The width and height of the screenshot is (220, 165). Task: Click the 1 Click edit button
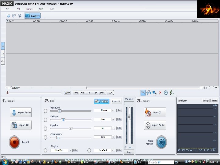point(101,101)
